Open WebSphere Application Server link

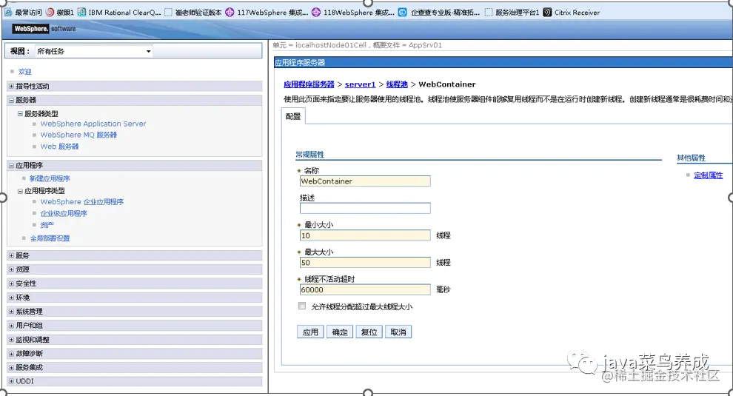[x=93, y=124]
